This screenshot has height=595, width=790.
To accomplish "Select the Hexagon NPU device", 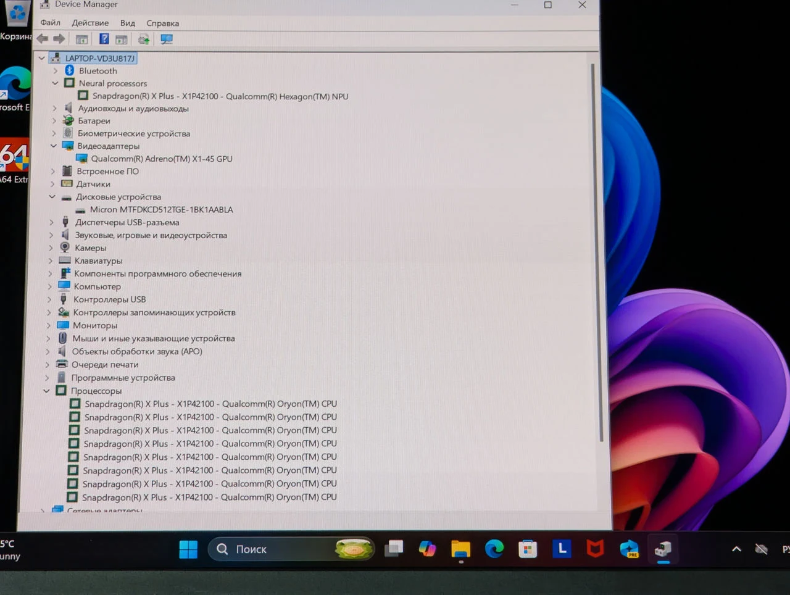I will pyautogui.click(x=220, y=96).
